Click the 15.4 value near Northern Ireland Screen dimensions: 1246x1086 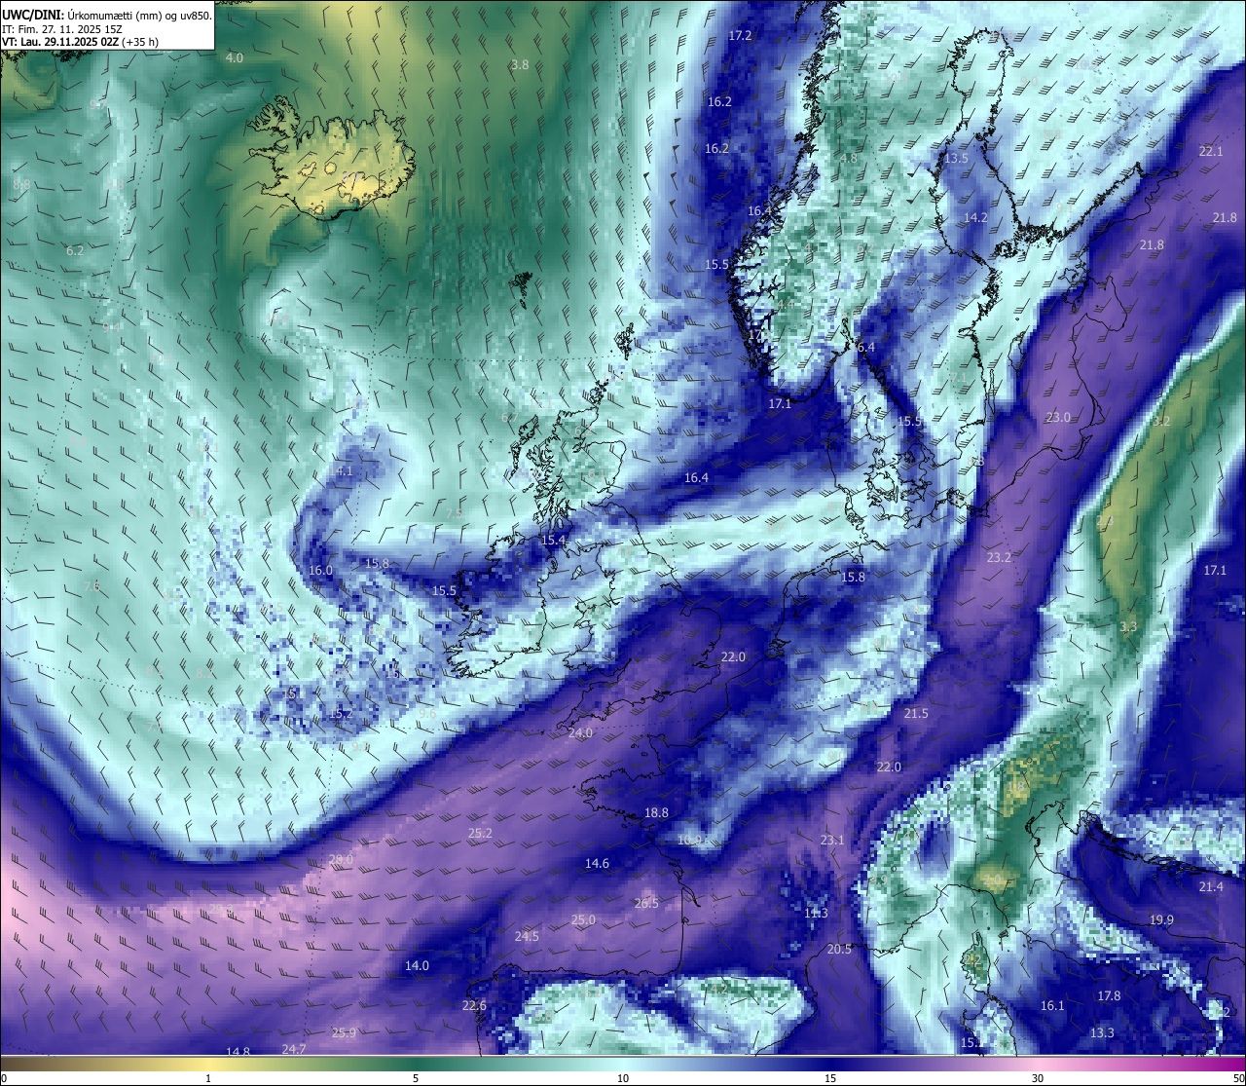pyautogui.click(x=553, y=541)
